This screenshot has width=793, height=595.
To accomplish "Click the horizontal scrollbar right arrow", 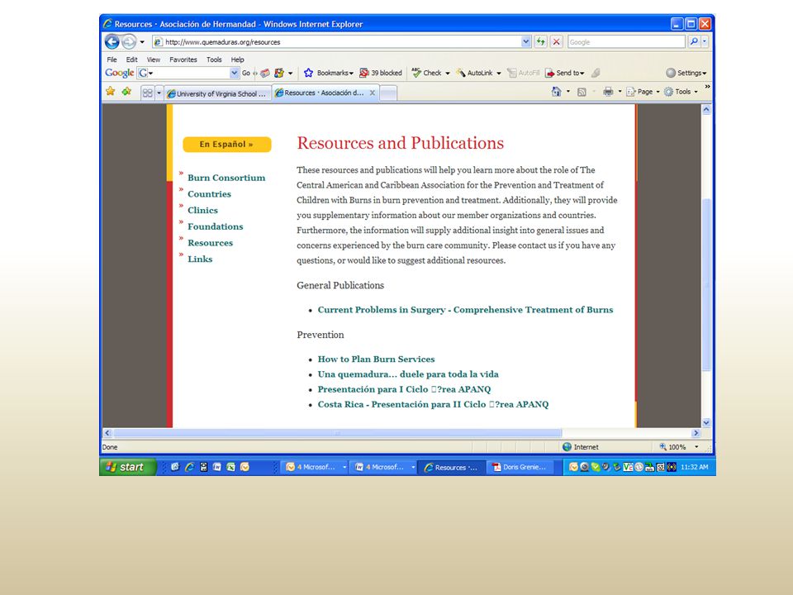I will 696,433.
